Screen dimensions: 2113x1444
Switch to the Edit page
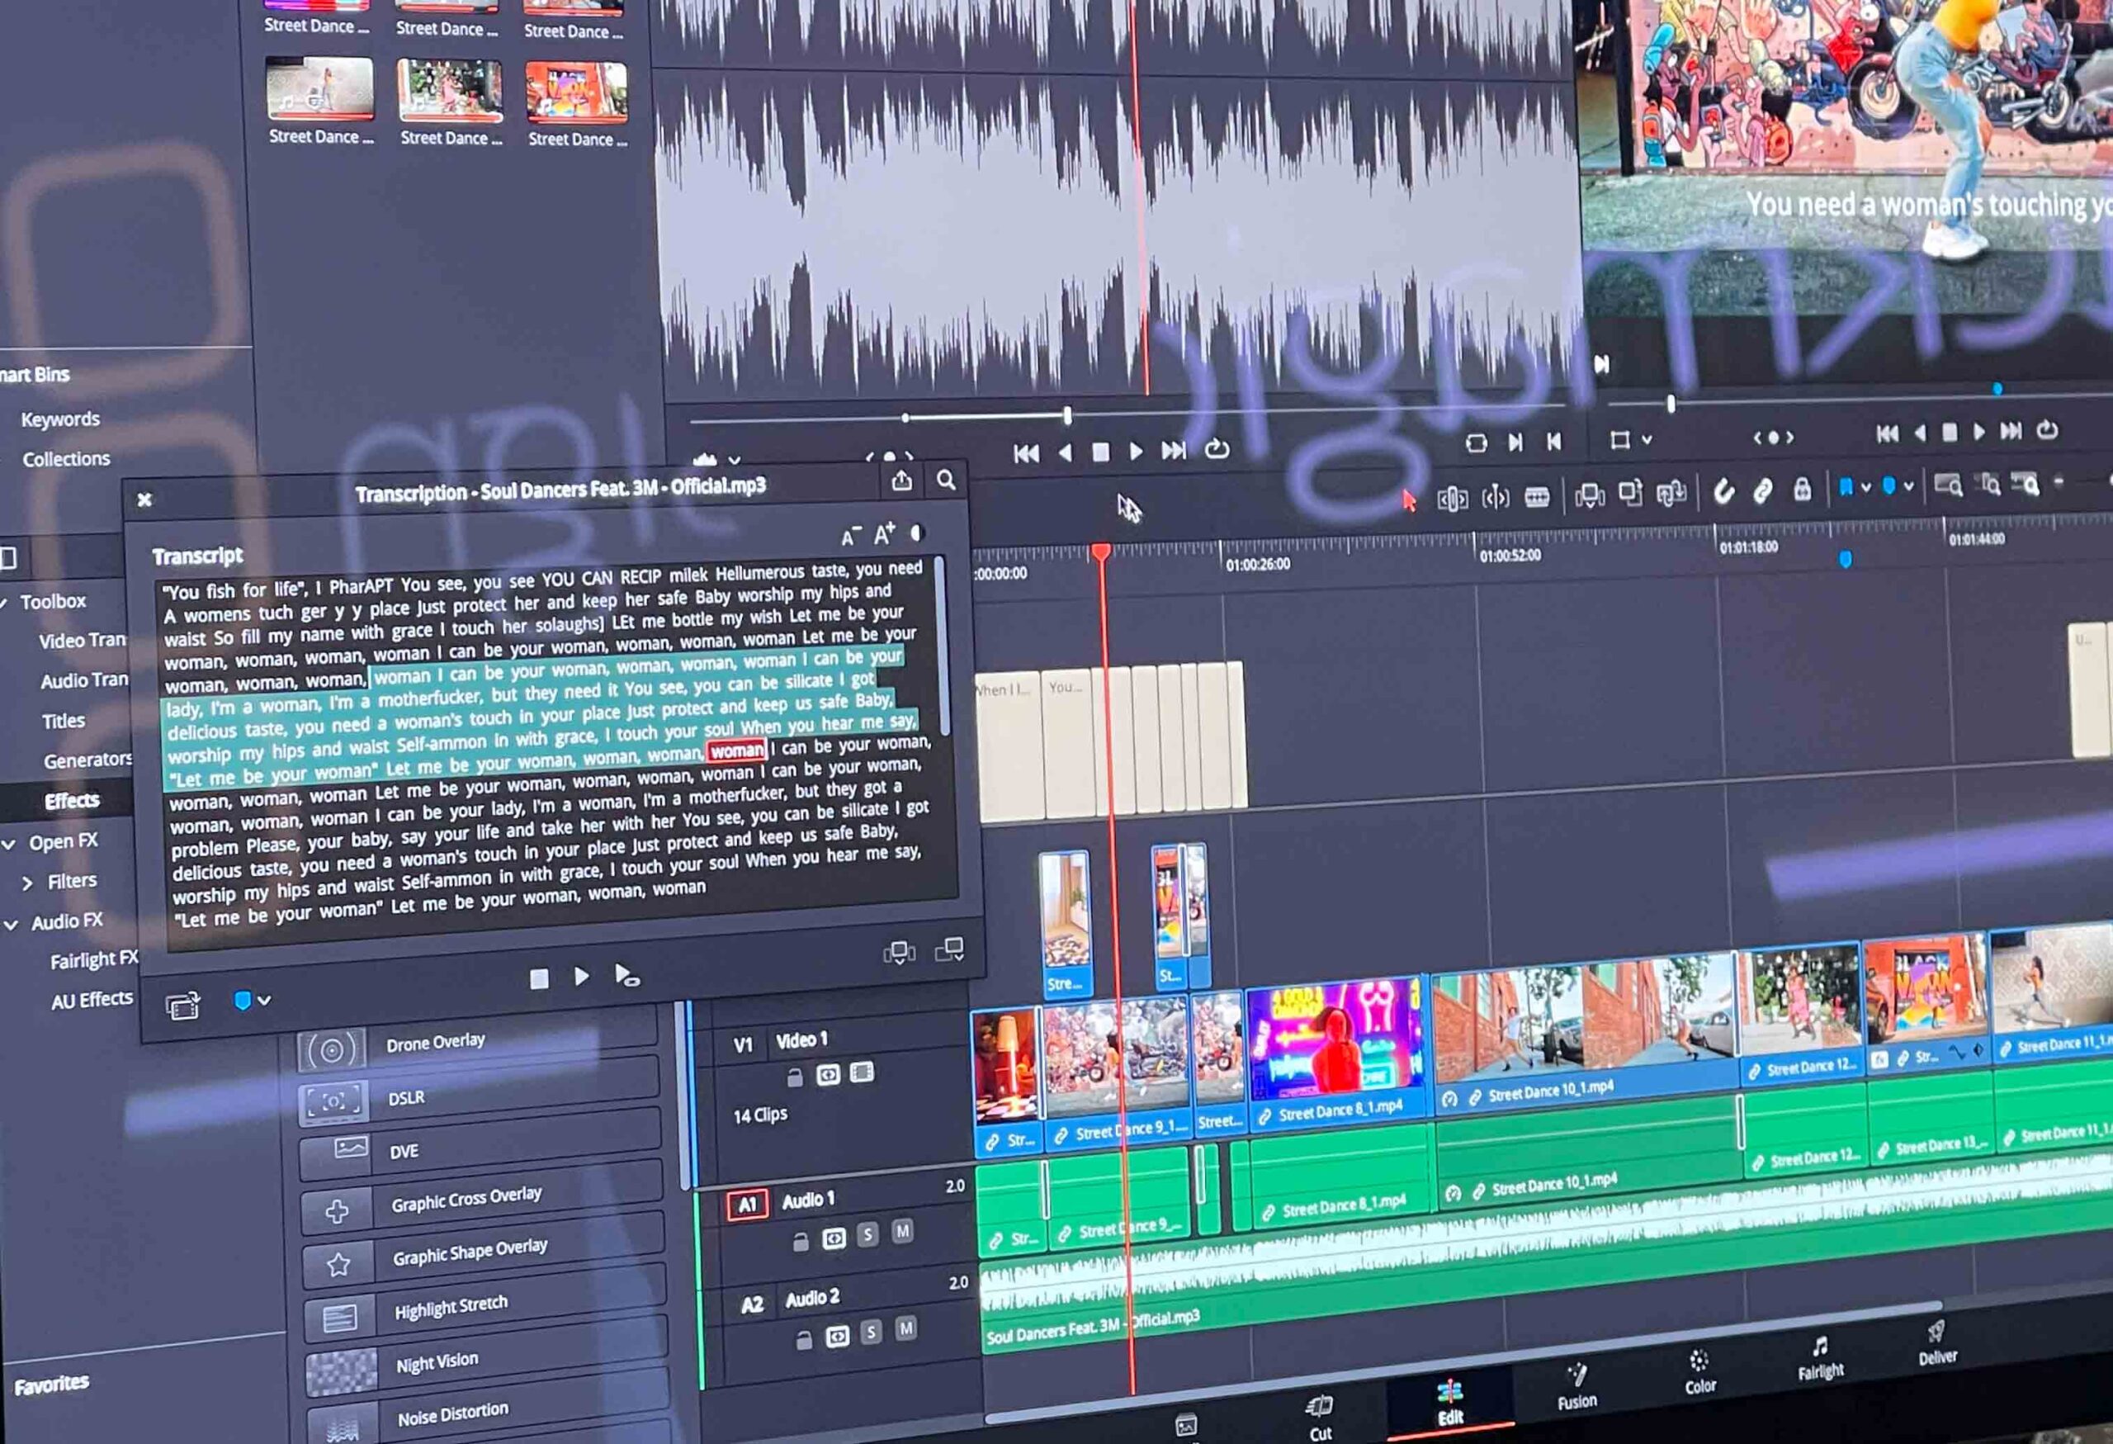(x=1449, y=1401)
